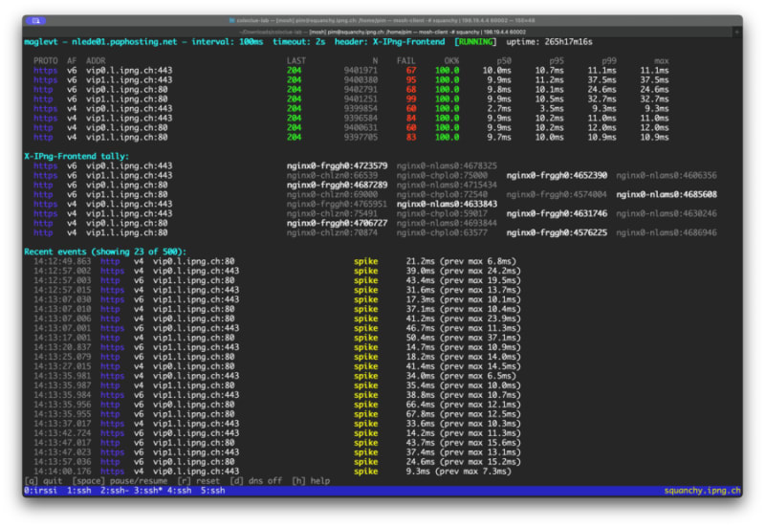Viewport: 765px width, 527px height.
Task: Click the 3.5ms p95 value
Action: [552, 109]
